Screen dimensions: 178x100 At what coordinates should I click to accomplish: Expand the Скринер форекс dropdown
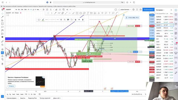point(18,98)
